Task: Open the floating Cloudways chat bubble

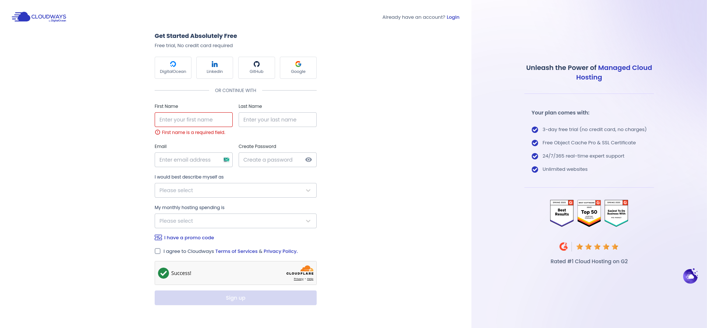Action: coord(690,276)
